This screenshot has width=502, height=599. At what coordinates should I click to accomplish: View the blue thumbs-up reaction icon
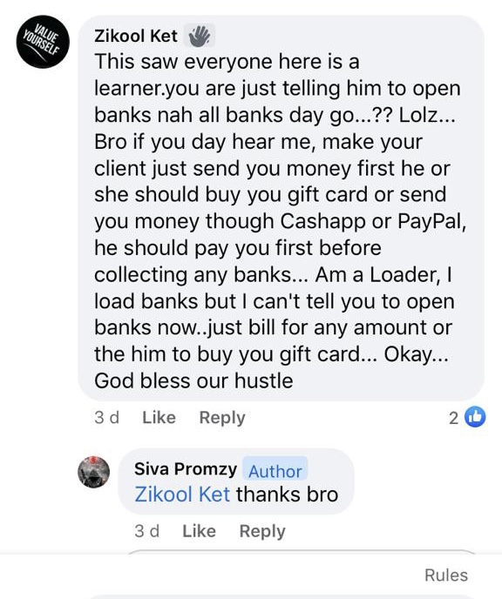[x=475, y=417]
